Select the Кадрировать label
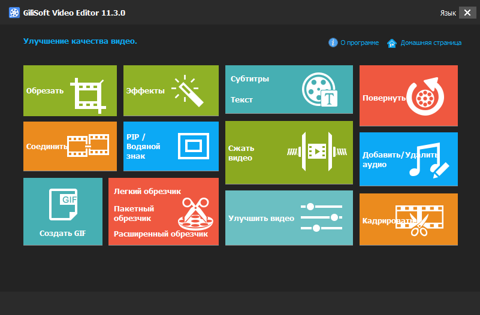The height and width of the screenshot is (315, 480). coord(388,221)
